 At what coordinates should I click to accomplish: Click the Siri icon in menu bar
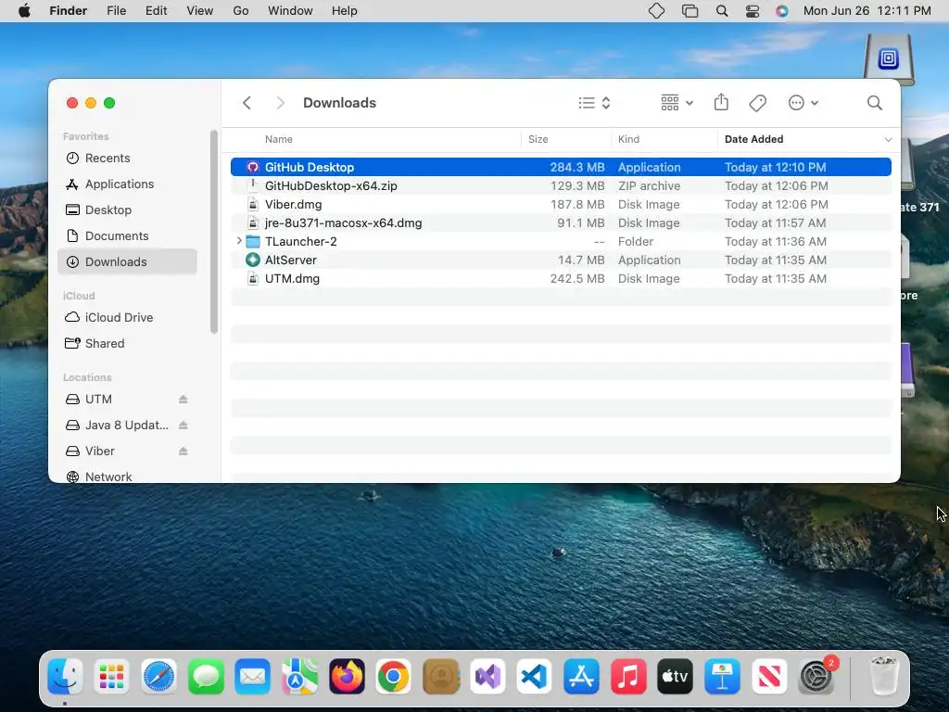pyautogui.click(x=782, y=11)
